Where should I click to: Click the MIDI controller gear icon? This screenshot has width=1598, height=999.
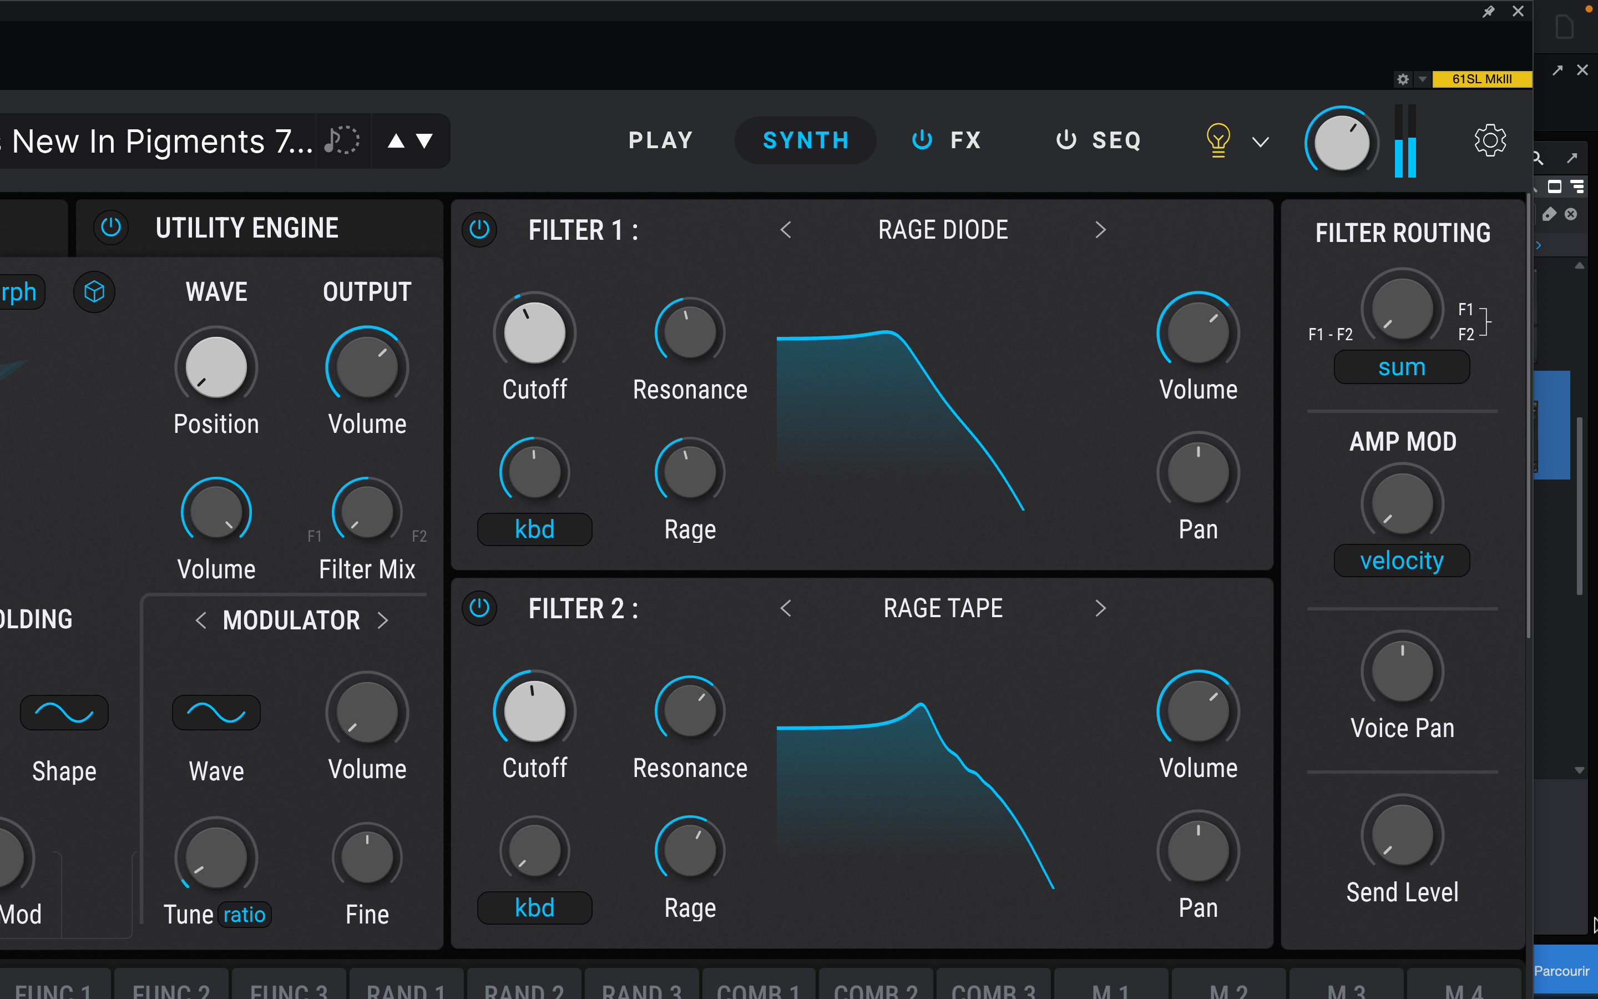click(x=1403, y=79)
